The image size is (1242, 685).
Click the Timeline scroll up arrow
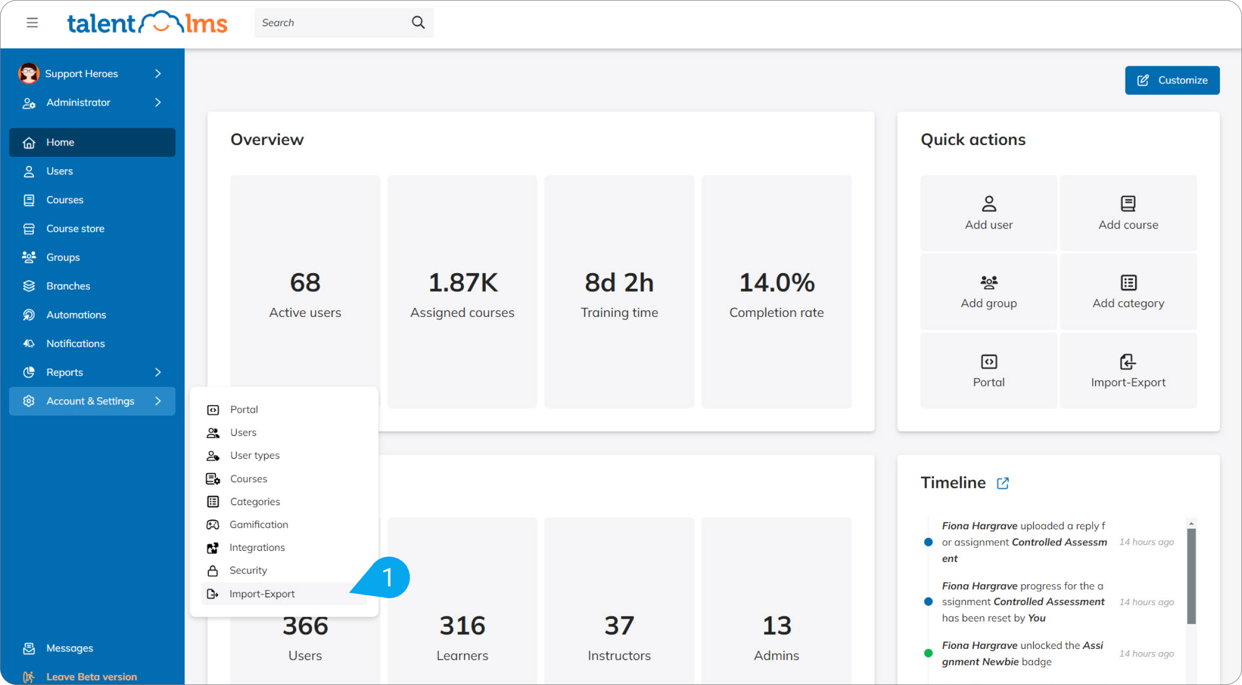pos(1191,523)
